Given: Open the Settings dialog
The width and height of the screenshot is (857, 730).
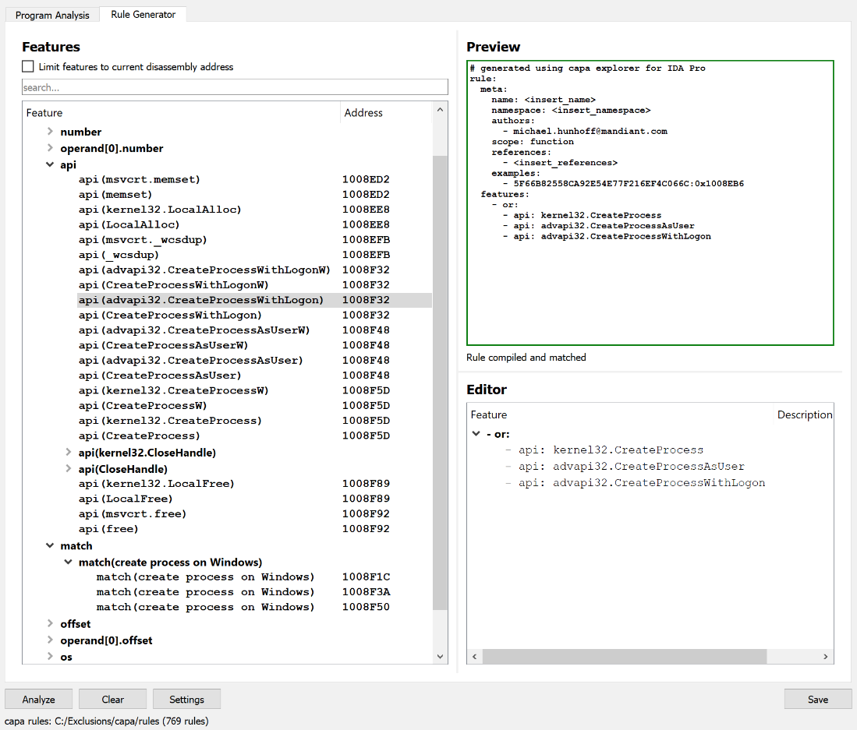Looking at the screenshot, I should tap(186, 699).
